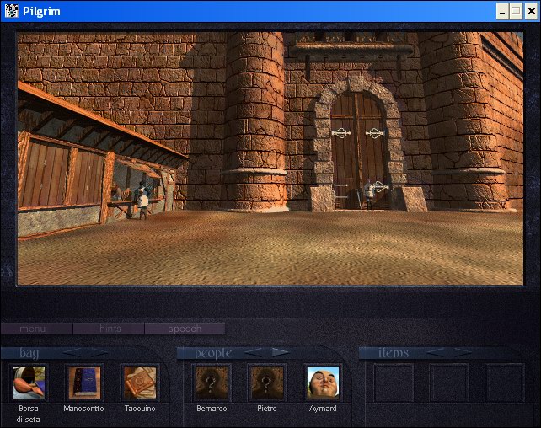The image size is (541, 428).
Task: Click the Aymard name label
Action: [x=323, y=409]
